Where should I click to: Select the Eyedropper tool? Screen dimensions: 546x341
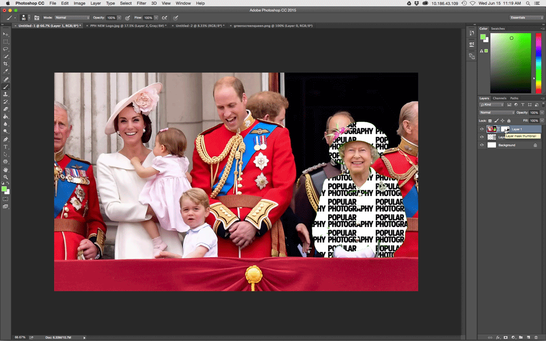pos(5,71)
